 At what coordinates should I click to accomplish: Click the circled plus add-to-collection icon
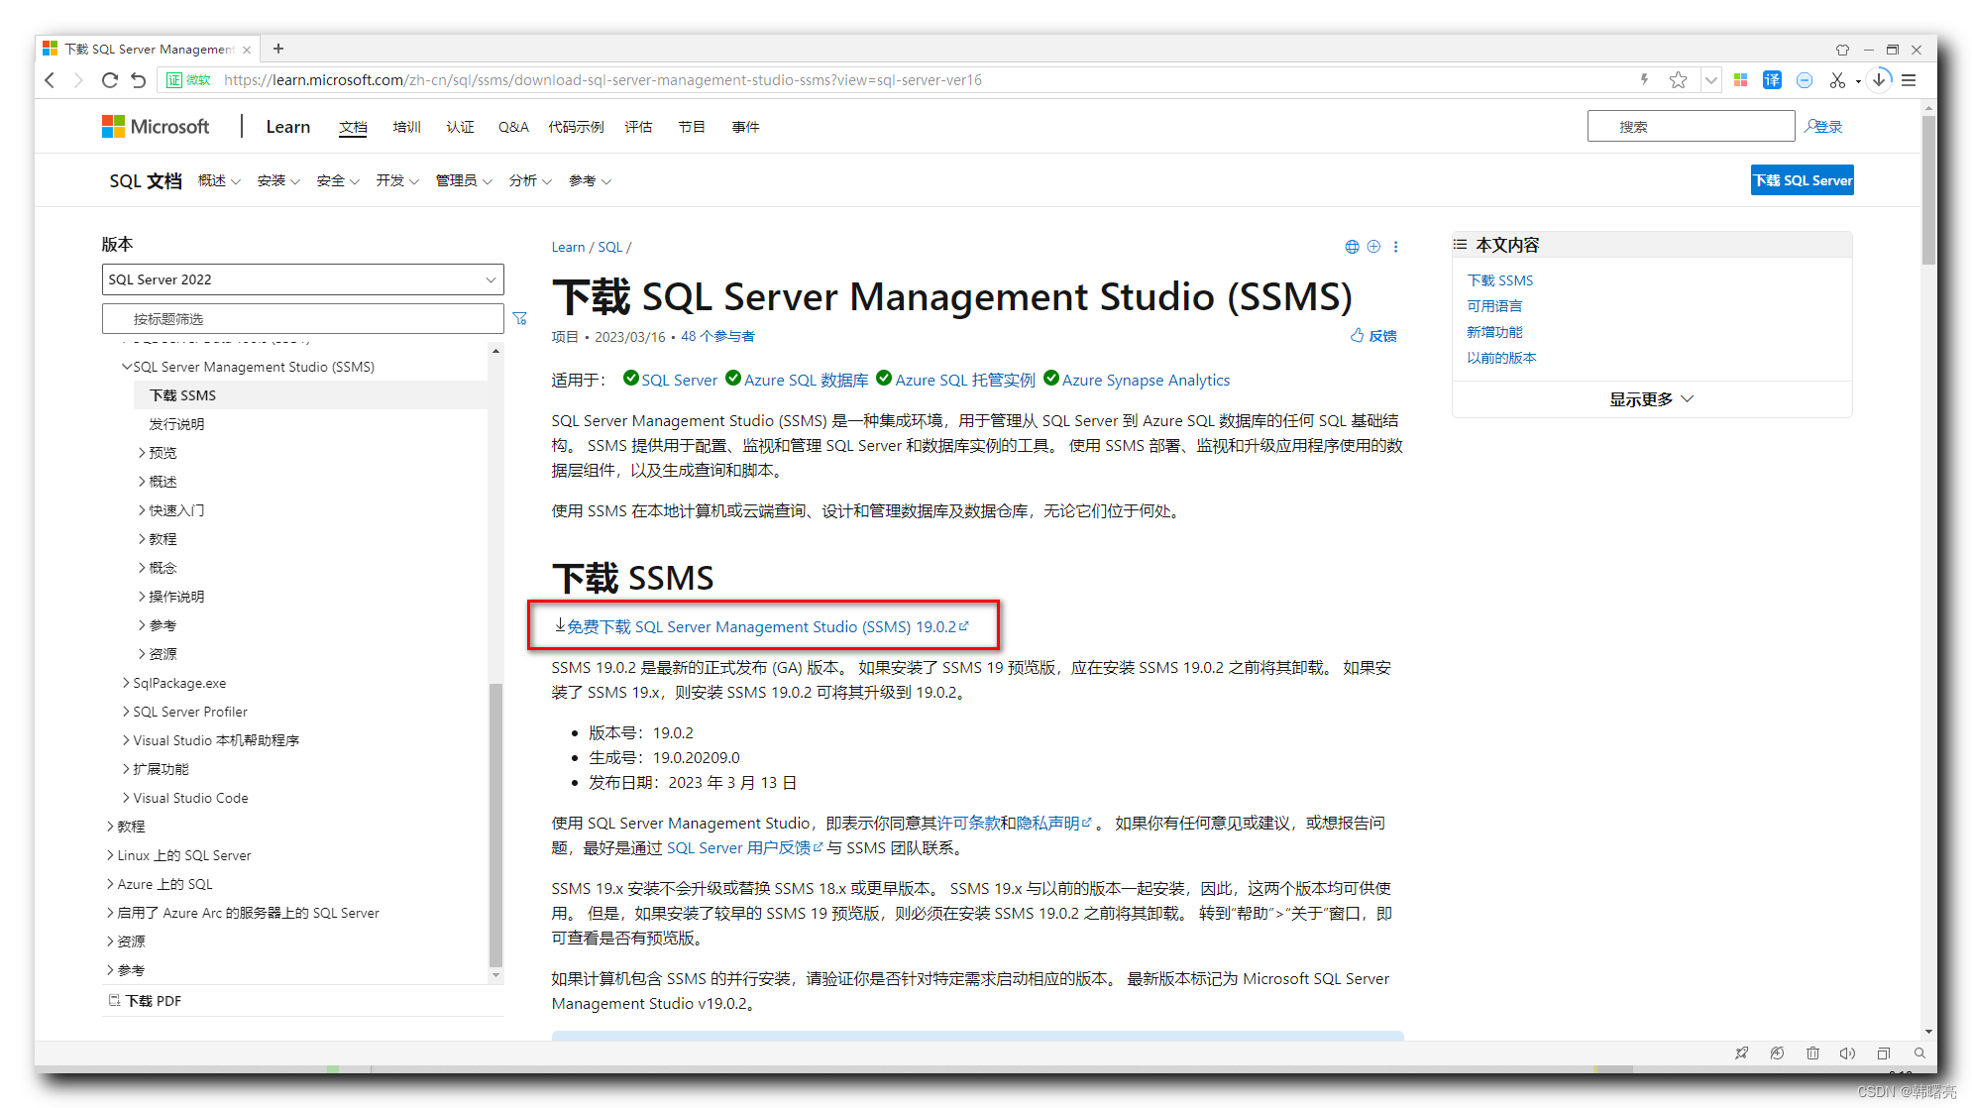click(x=1373, y=247)
